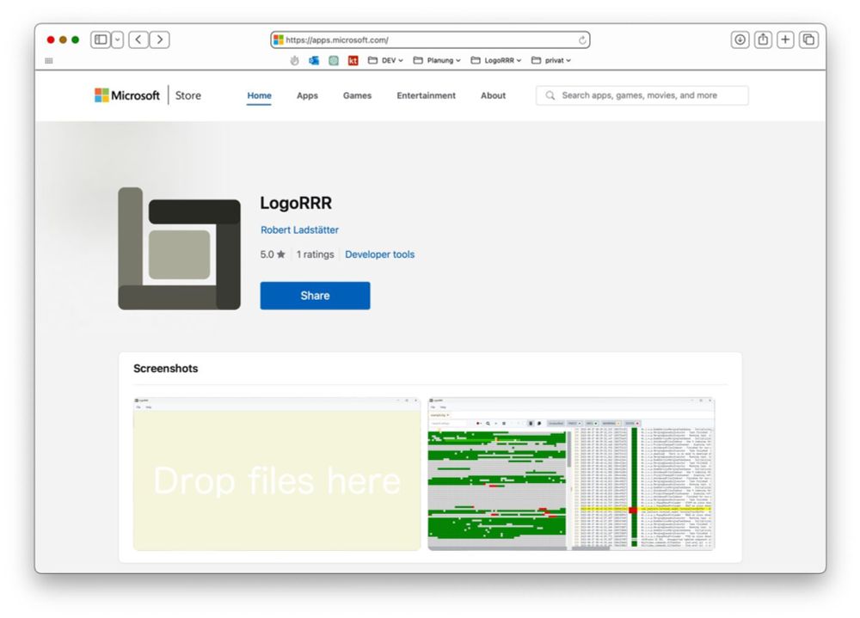Select the Home tab
The width and height of the screenshot is (860, 618).
(x=259, y=95)
